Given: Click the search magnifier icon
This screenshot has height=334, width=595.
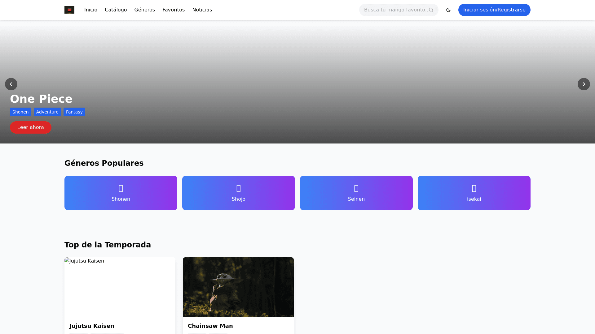Looking at the screenshot, I should (431, 10).
